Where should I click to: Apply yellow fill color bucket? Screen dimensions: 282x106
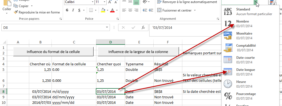coord(103,10)
